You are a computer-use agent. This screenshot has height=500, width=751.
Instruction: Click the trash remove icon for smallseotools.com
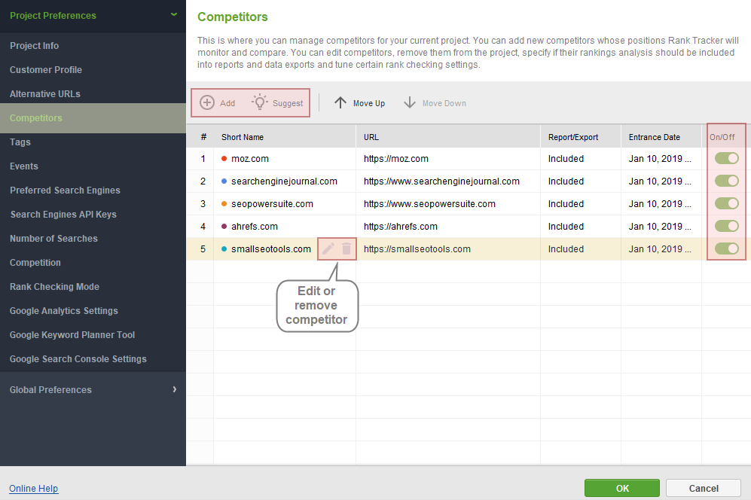tap(346, 248)
